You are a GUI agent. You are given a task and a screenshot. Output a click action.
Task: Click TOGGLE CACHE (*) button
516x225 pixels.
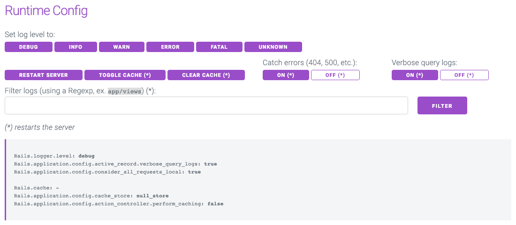click(x=125, y=75)
